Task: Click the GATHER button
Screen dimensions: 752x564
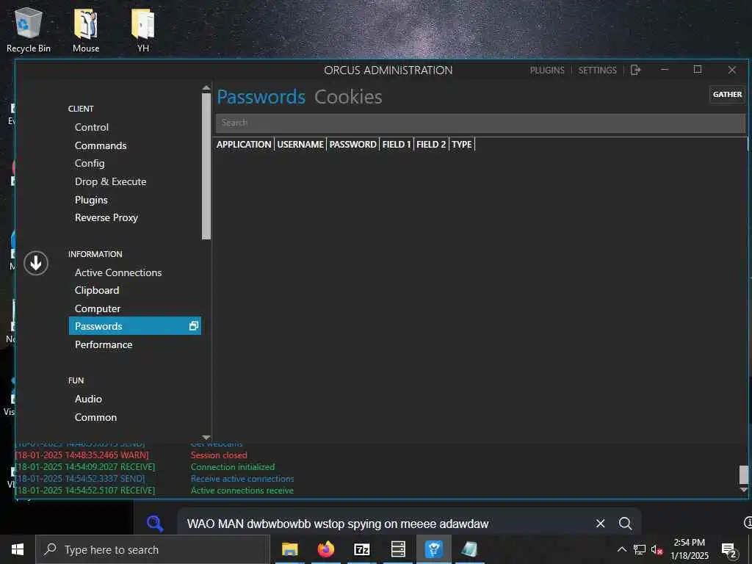Action: click(x=727, y=95)
